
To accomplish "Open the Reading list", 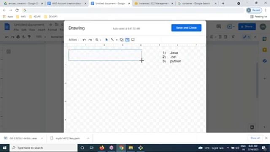I will [259, 16].
